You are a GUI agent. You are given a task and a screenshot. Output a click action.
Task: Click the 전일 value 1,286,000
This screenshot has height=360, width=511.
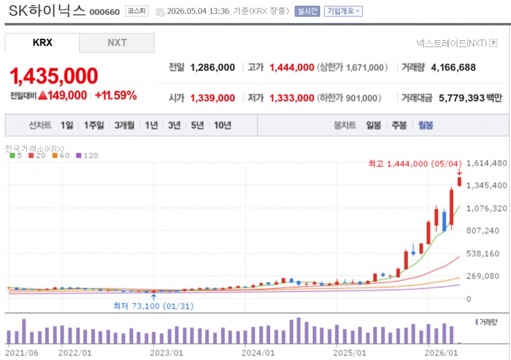point(213,68)
